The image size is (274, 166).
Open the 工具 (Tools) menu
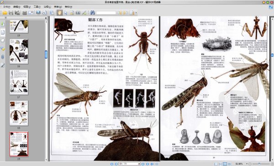click(37, 7)
